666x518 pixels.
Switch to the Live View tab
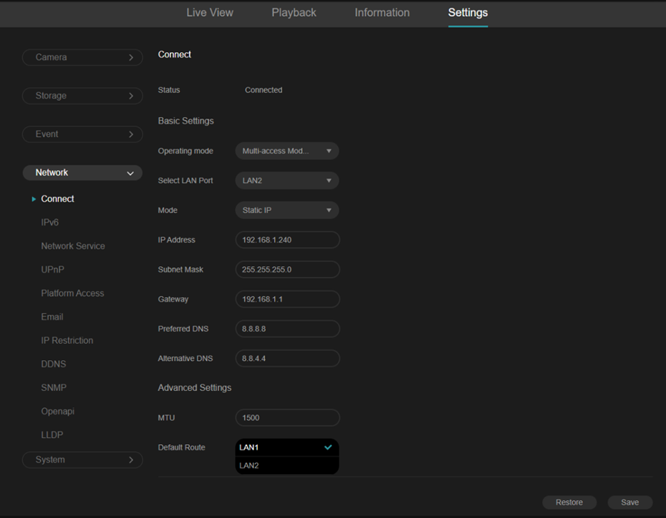click(x=209, y=13)
